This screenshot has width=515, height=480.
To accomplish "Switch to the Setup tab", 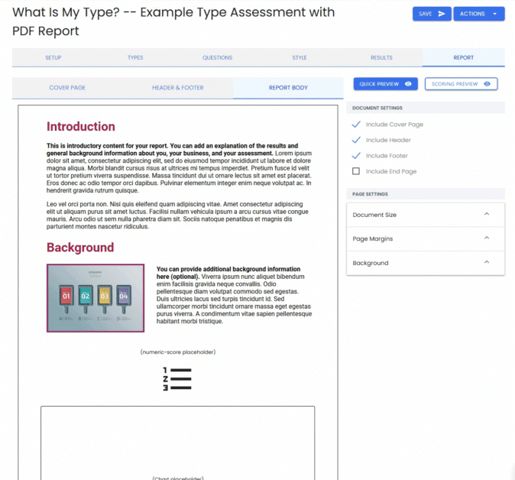I will 53,57.
